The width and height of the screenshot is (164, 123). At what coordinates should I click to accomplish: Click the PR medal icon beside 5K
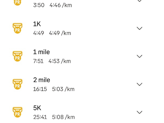click(17, 112)
